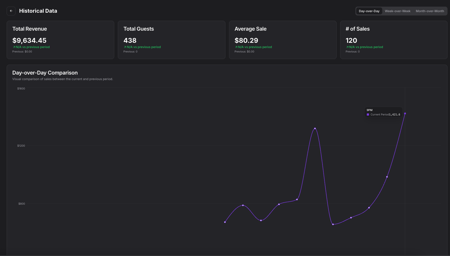This screenshot has width=450, height=256.
Task: Click 'Previous: $0.00' text under Average Sale
Action: tap(244, 51)
